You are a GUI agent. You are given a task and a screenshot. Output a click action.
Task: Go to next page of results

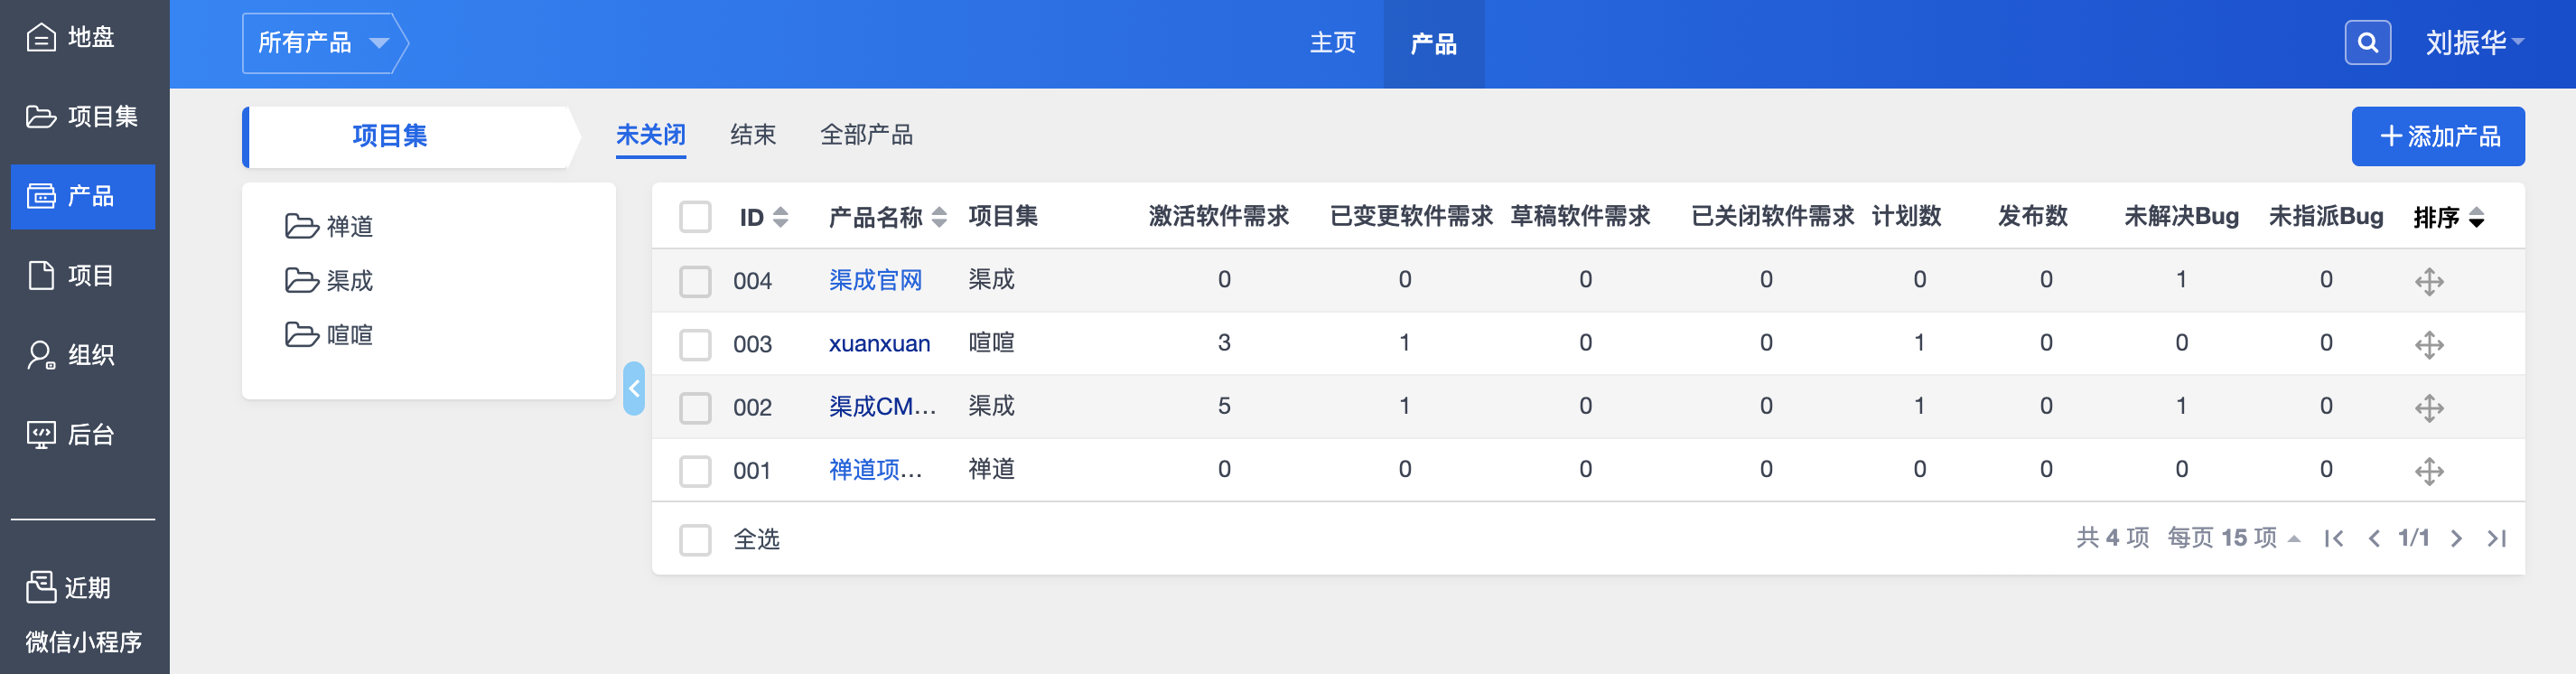(2456, 539)
